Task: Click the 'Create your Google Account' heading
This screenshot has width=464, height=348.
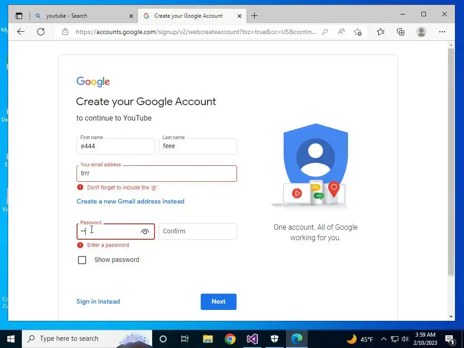Action: [x=146, y=101]
